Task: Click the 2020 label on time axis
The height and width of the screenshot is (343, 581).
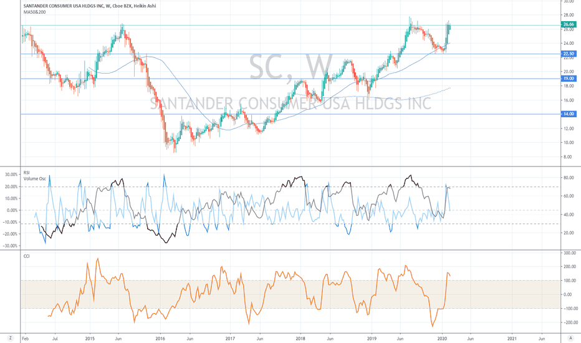Action: [x=442, y=339]
